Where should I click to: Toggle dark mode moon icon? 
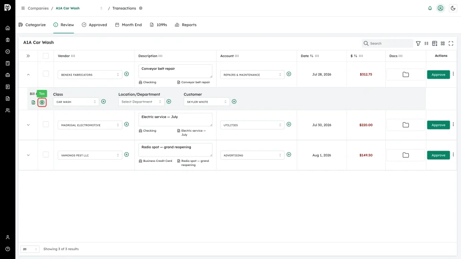(x=453, y=8)
